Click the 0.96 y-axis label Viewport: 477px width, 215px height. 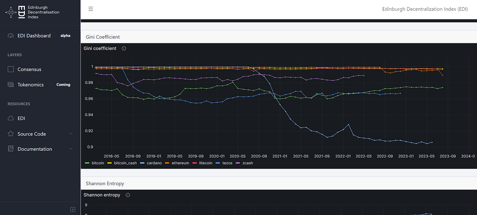point(89,99)
